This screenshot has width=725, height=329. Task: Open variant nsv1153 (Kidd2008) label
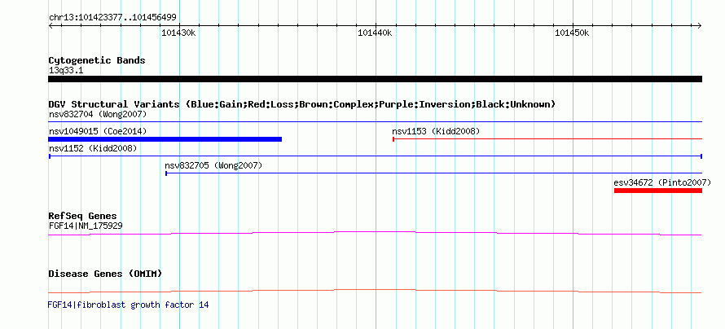pos(436,131)
